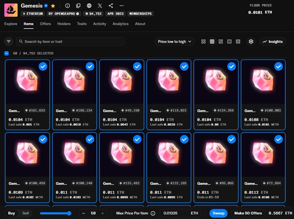Switch to dense table view
294x219 pixels.
pos(238,41)
